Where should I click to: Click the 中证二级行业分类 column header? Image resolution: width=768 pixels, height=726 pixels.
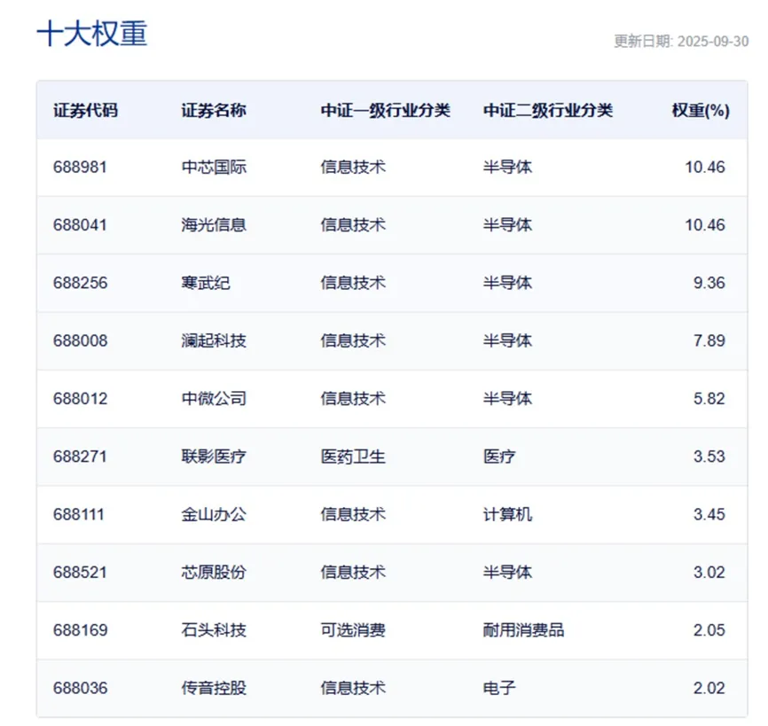click(x=547, y=110)
